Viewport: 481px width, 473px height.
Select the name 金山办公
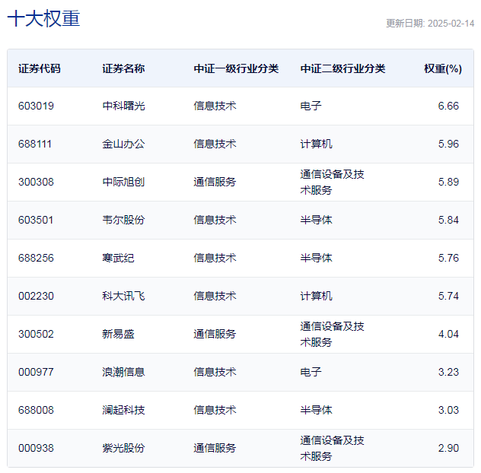(123, 144)
